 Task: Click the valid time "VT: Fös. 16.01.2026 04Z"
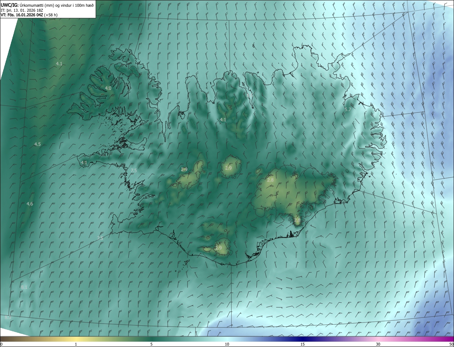click(x=22, y=15)
